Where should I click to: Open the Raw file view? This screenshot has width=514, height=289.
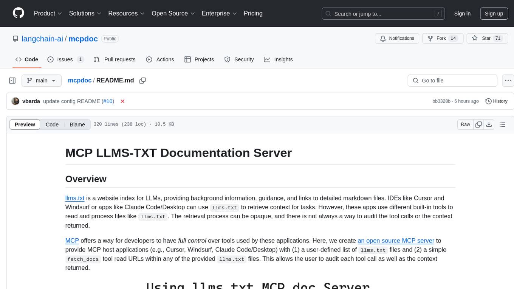[x=465, y=124]
